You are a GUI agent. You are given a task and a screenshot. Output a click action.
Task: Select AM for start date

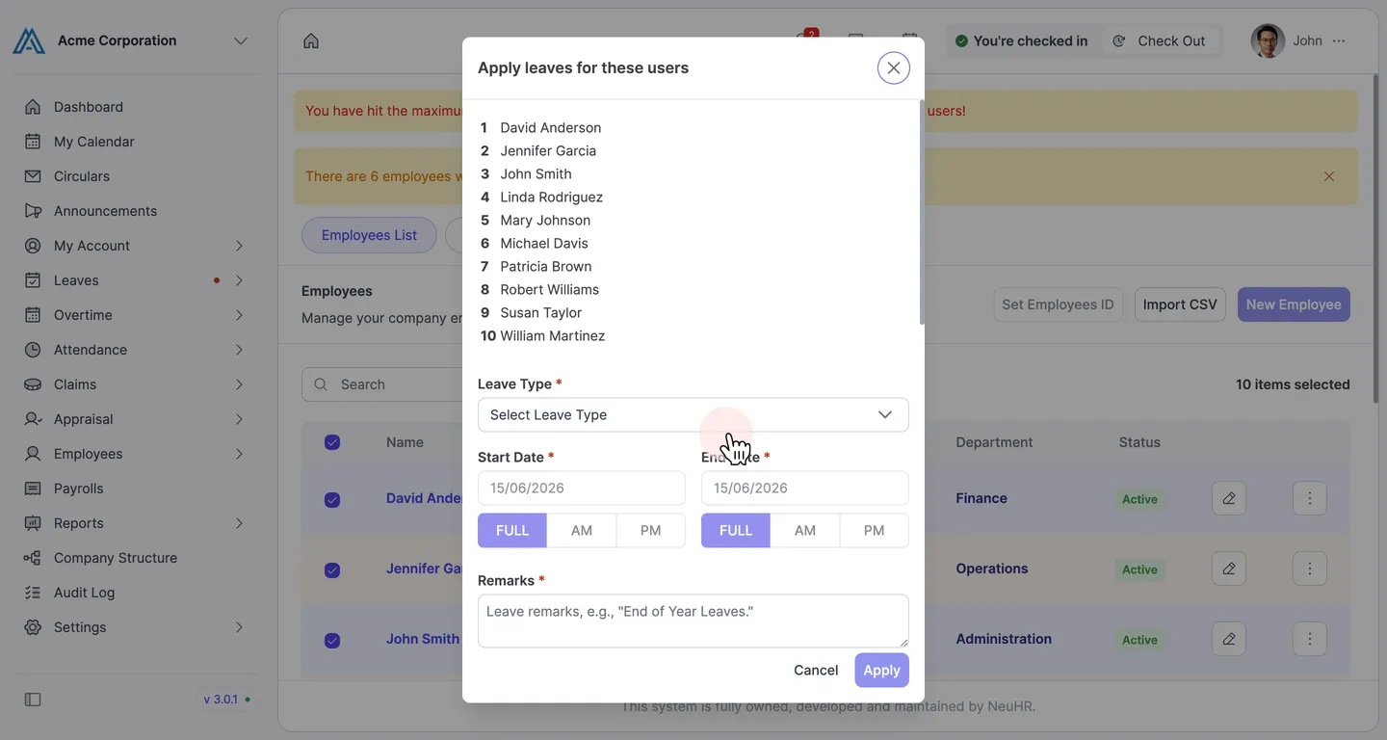coord(582,531)
